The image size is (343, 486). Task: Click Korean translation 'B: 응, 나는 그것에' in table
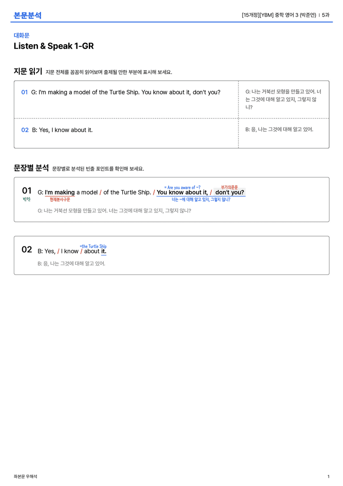point(279,129)
